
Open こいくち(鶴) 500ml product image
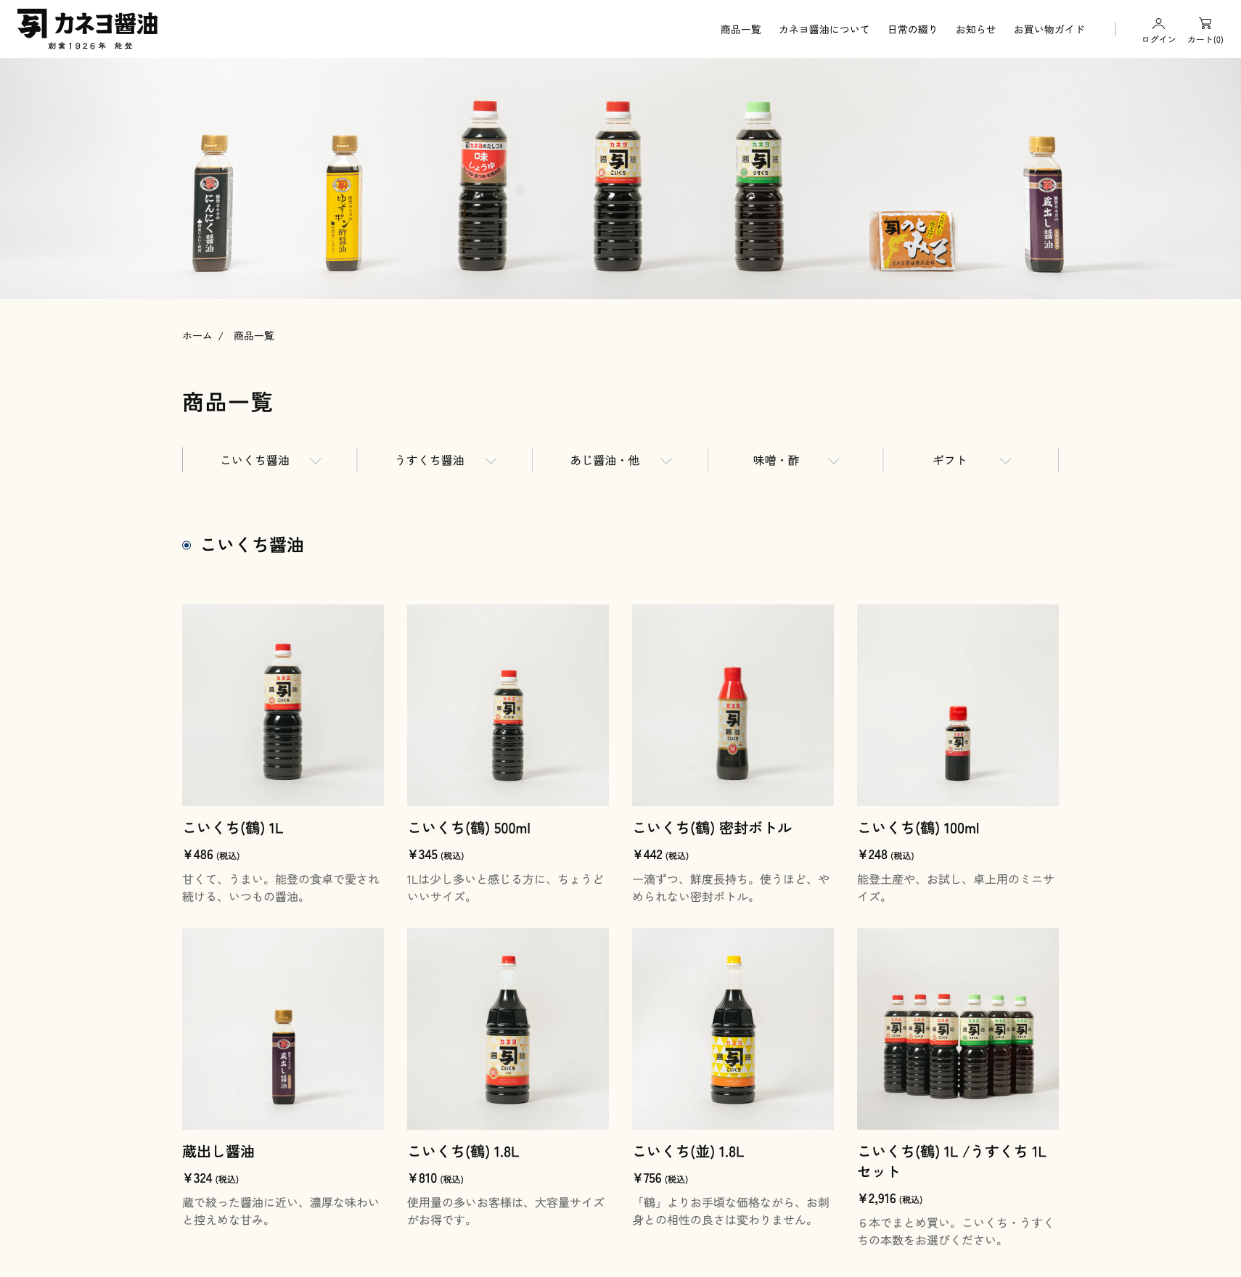(508, 705)
